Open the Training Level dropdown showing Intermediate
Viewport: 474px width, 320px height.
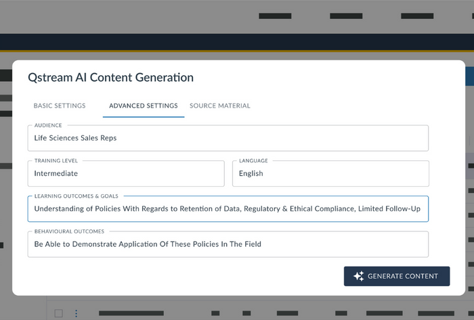click(126, 174)
